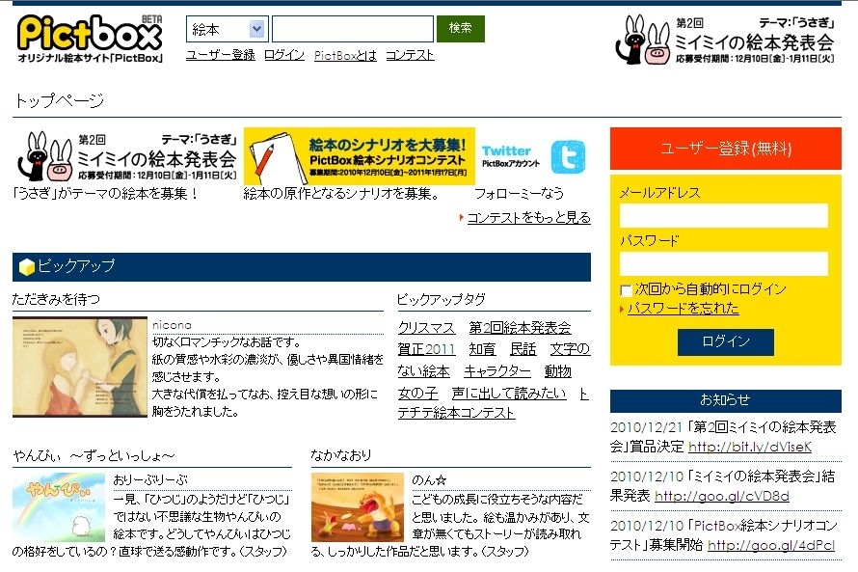Select the クリスマス pickup tag
The width and height of the screenshot is (858, 572).
(426, 328)
